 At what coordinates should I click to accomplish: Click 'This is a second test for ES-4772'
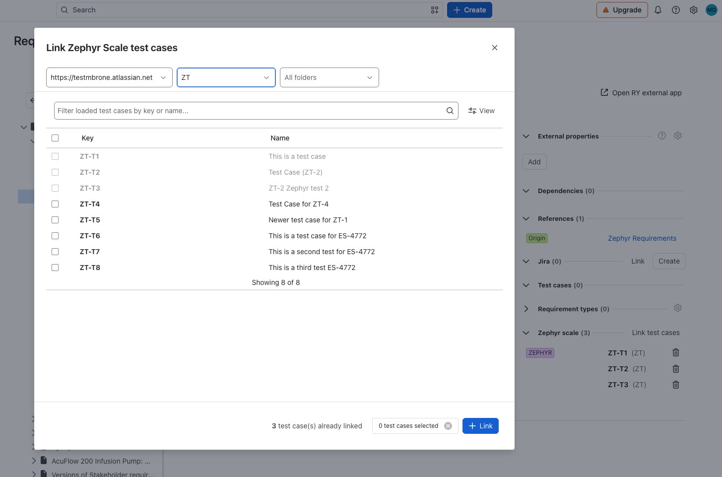pyautogui.click(x=322, y=252)
